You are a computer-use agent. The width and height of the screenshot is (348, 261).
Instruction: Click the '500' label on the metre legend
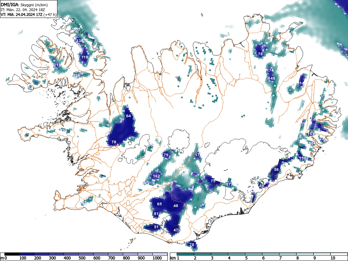[x=82, y=258]
